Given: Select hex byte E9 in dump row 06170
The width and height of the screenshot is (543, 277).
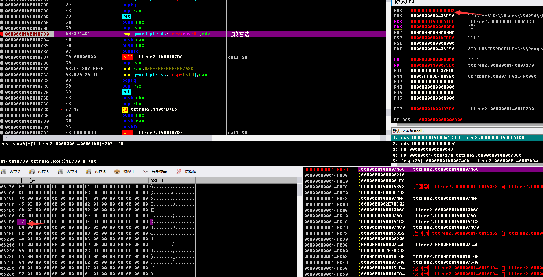Looking at the screenshot, I should coord(22,187).
